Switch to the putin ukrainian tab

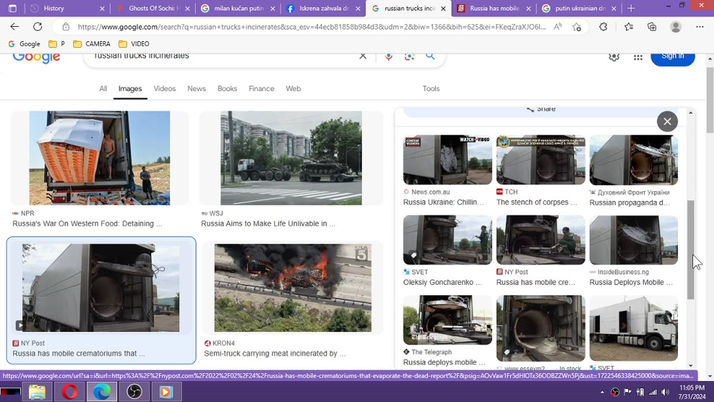579,8
